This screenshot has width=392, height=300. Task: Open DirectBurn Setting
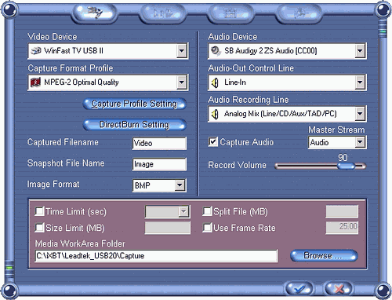135,125
